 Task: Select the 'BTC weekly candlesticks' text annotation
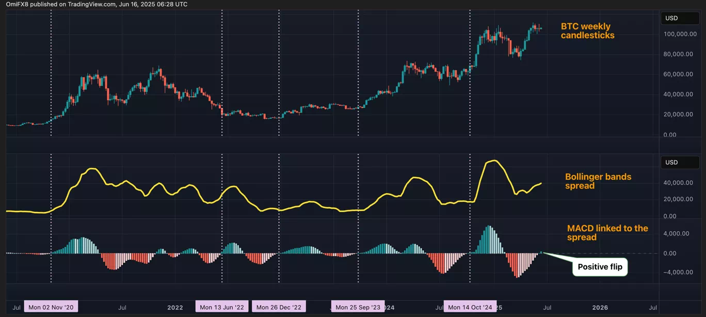click(587, 31)
